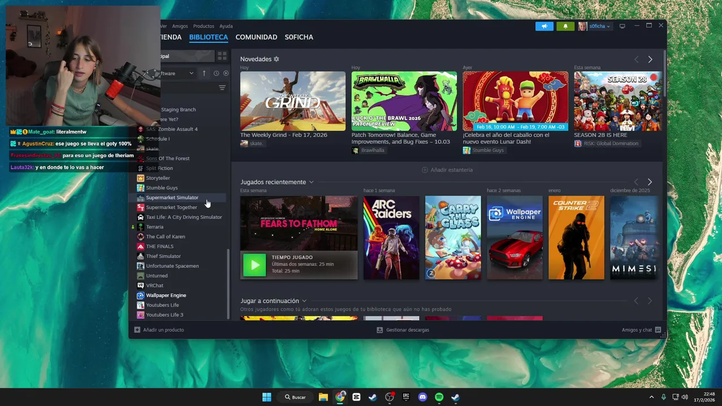The height and width of the screenshot is (406, 722).
Task: Open the Ayuda menu
Action: 226,26
